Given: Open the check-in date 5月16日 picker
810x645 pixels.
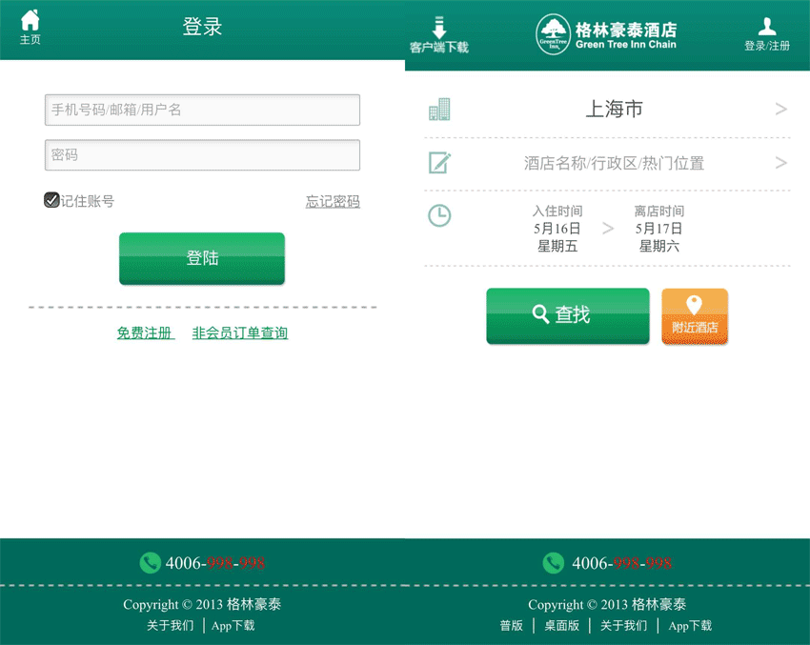Looking at the screenshot, I should click(557, 229).
